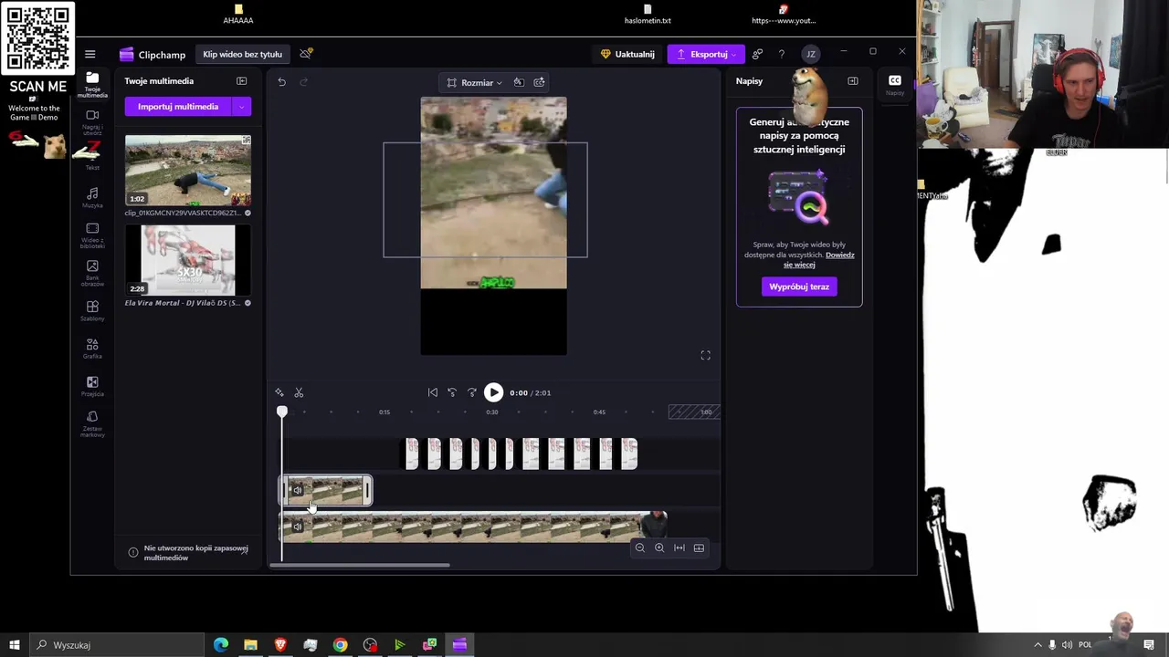
Task: Edit the Klip wideo bez tytułu title
Action: 242,54
